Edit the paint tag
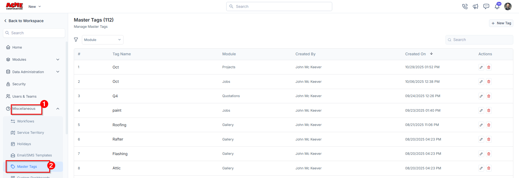Screen dimensions: 519x178 pyautogui.click(x=481, y=110)
